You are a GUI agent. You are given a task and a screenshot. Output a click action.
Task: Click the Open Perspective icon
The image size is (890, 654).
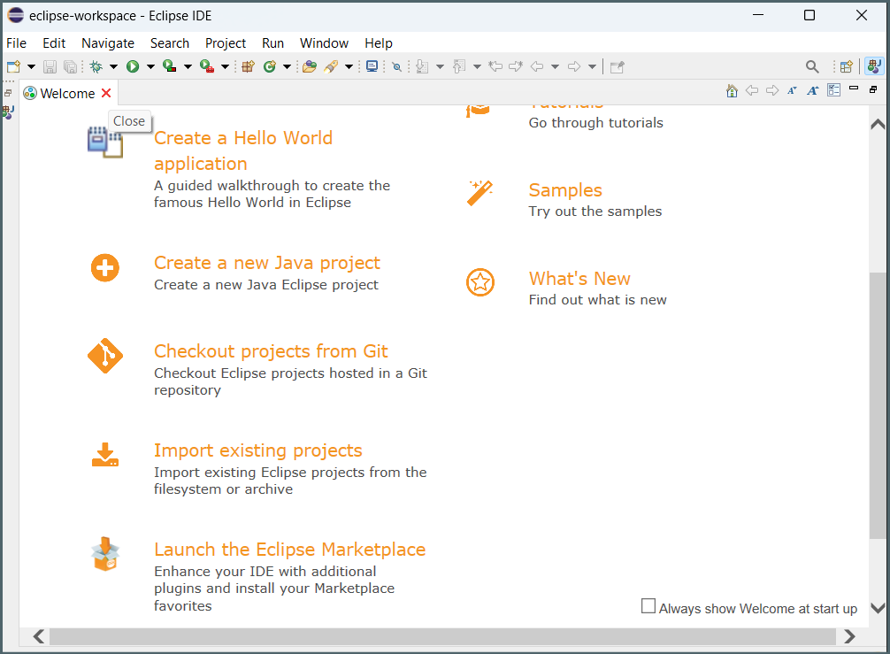(x=847, y=67)
